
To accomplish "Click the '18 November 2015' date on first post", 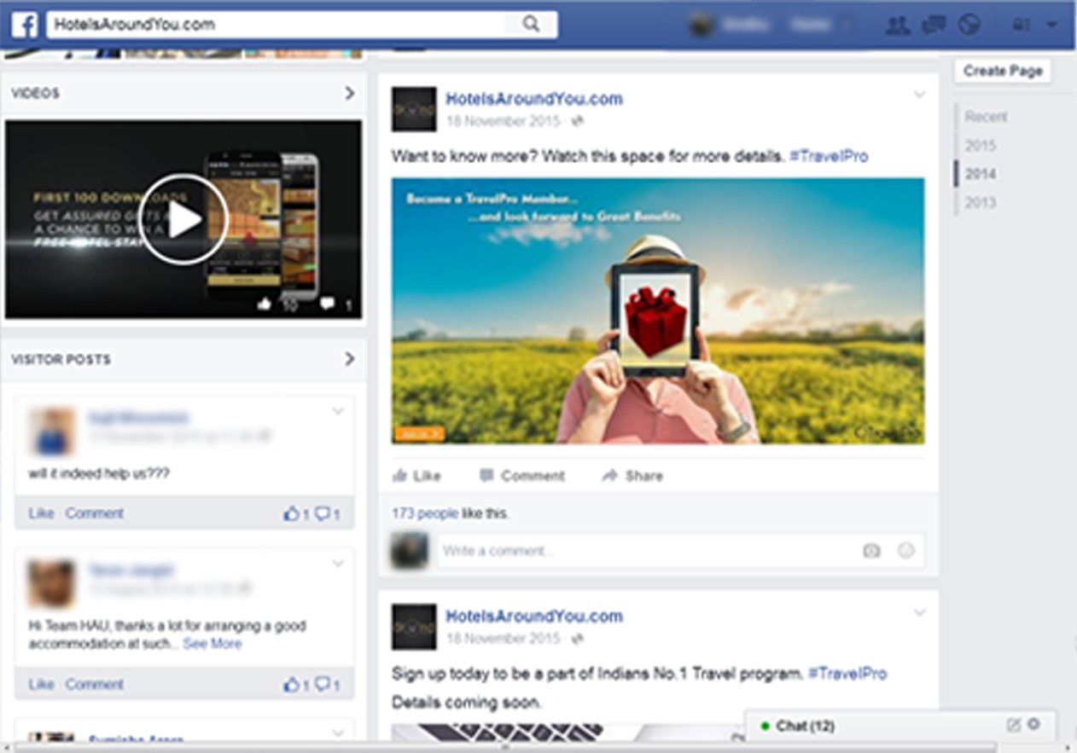I will [x=503, y=121].
